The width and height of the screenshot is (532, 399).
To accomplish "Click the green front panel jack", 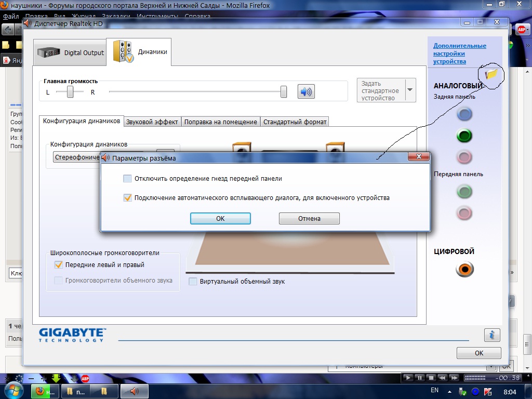I will tap(464, 192).
